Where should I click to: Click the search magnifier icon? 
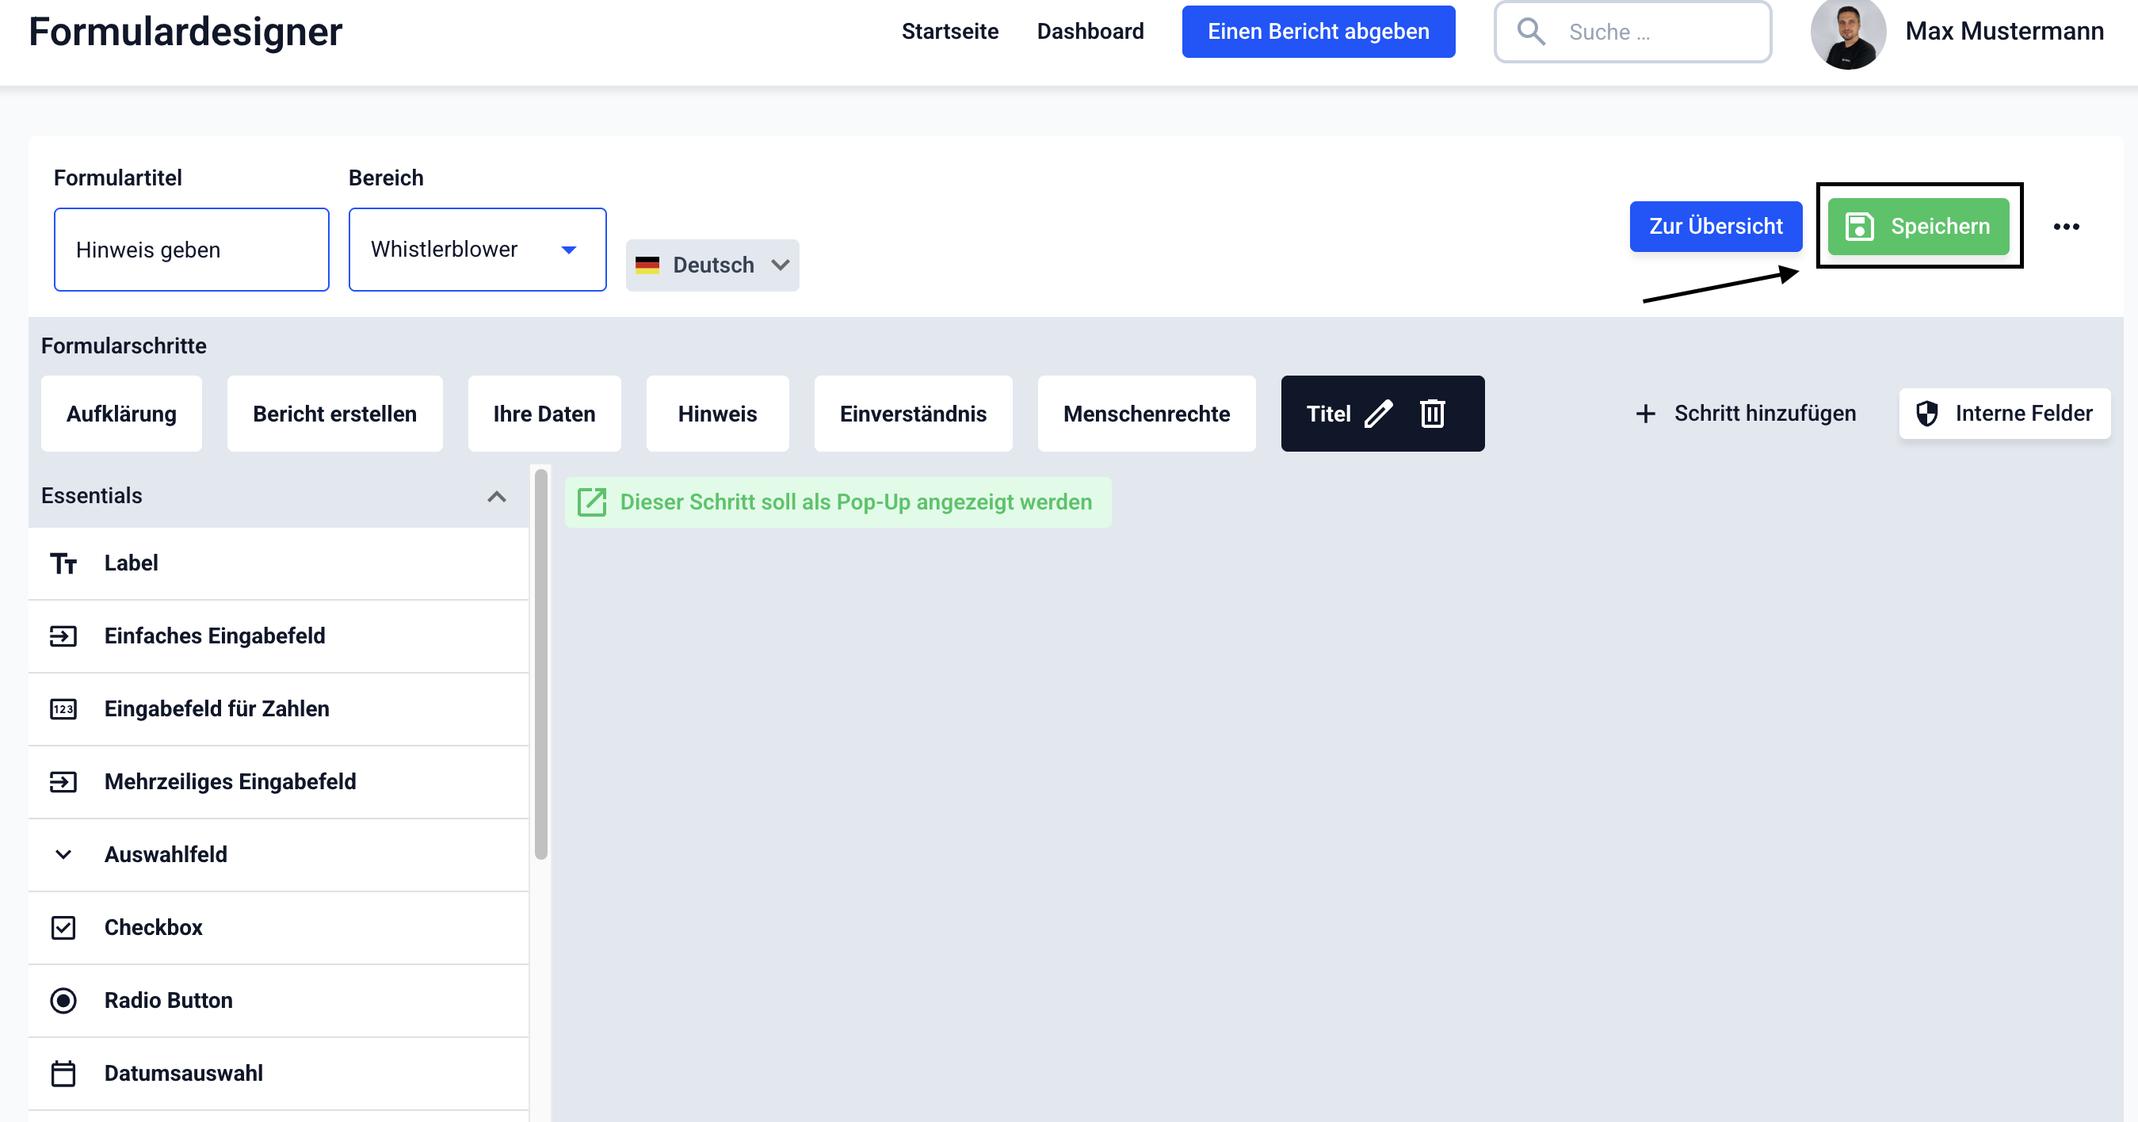(1530, 32)
